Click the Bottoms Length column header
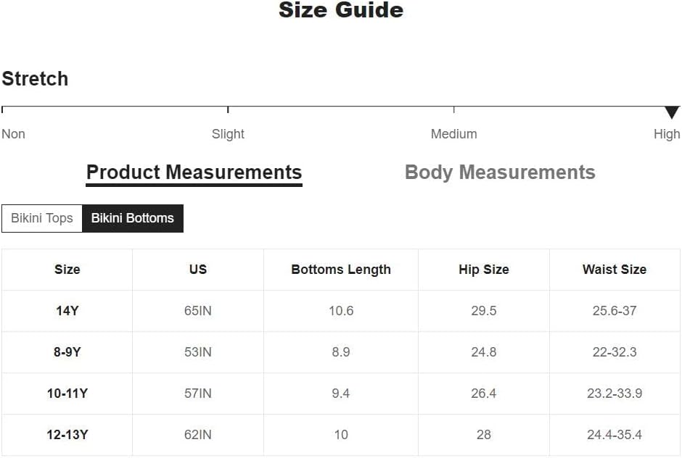Image resolution: width=682 pixels, height=458 pixels. (x=341, y=270)
